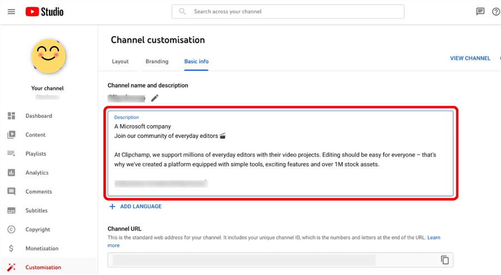Open Dashboard from the sidebar

(38, 116)
